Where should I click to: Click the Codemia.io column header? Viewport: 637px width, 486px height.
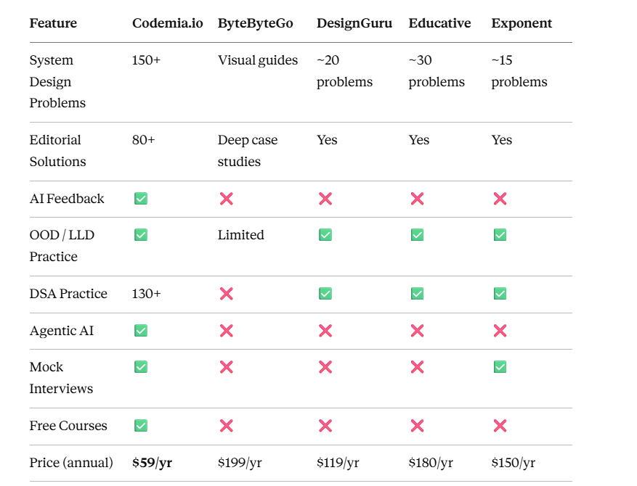167,23
